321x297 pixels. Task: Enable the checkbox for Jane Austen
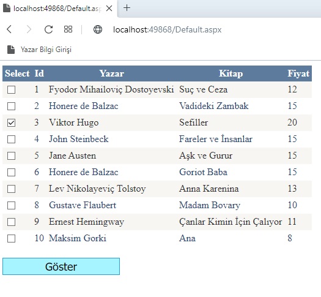[x=11, y=156]
